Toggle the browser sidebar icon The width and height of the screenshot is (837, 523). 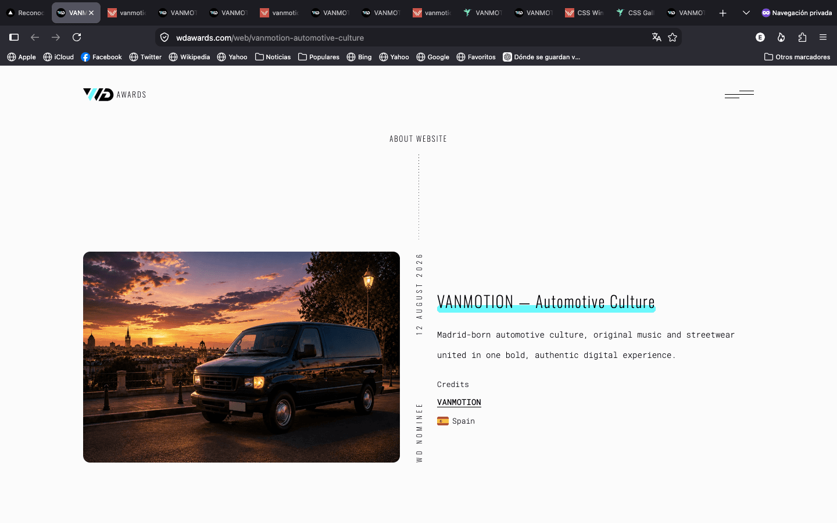tap(14, 37)
